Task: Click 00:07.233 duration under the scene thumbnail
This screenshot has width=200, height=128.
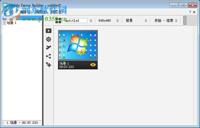Action: (x=66, y=67)
